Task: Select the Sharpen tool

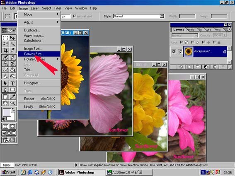Action: pos(5,76)
